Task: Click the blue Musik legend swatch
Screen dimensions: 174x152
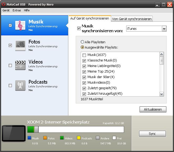Action: tap(29, 138)
